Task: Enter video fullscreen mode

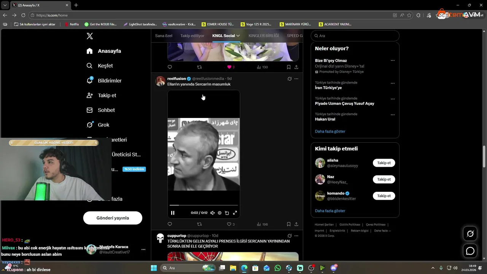Action: pos(235,213)
